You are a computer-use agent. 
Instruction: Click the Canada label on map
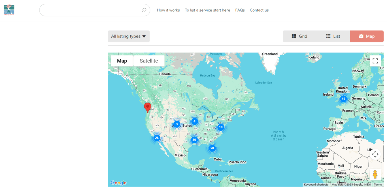pos(165,74)
